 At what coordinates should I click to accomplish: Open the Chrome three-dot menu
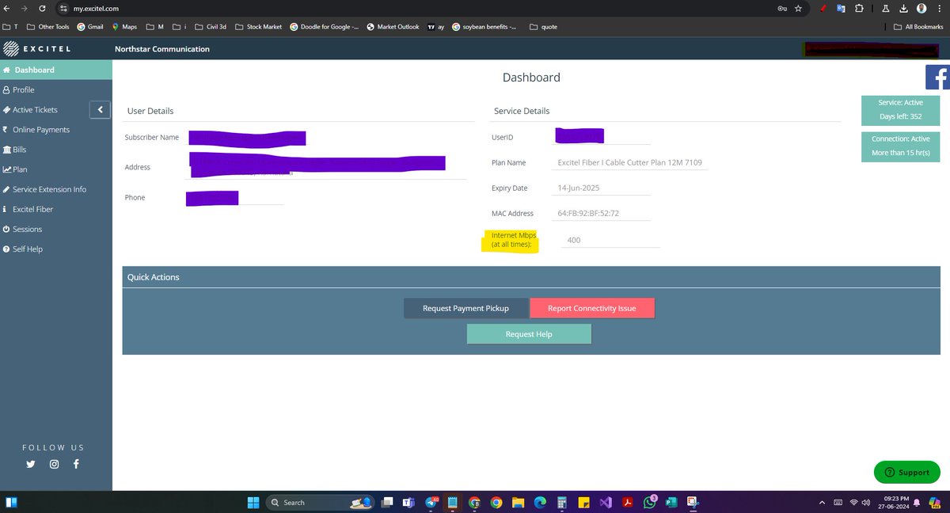coord(940,8)
